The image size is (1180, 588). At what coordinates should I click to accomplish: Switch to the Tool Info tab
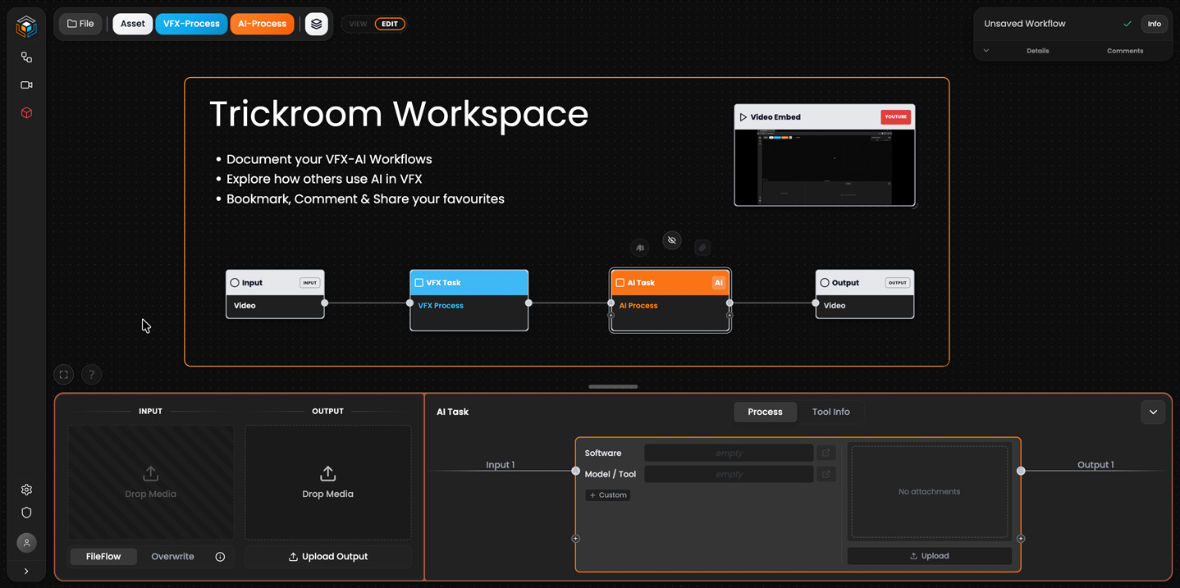[830, 412]
